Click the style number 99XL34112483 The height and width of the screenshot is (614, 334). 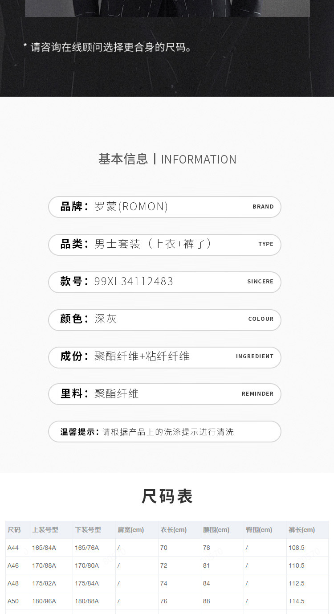tap(134, 282)
